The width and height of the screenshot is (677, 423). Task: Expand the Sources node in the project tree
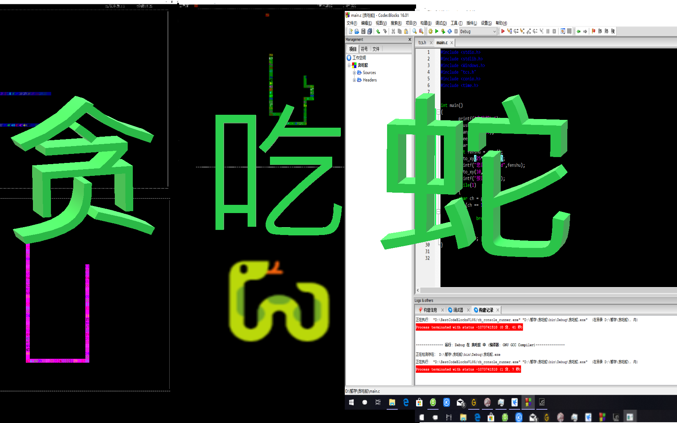tap(354, 72)
